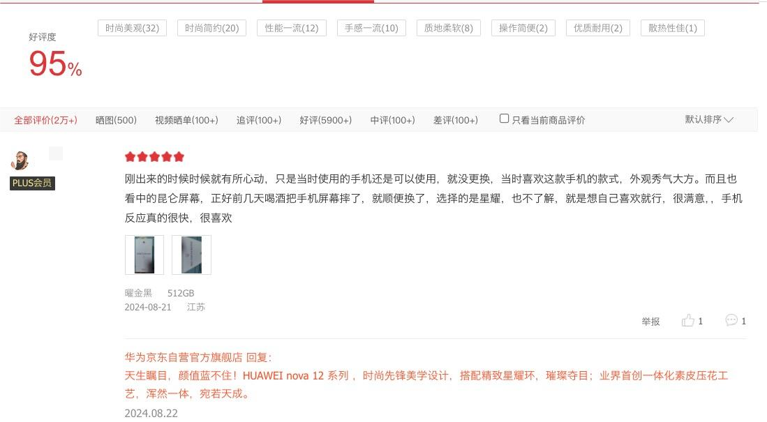This screenshot has height=422, width=767.
Task: Click the reviewer's avatar picture
Action: [20, 160]
